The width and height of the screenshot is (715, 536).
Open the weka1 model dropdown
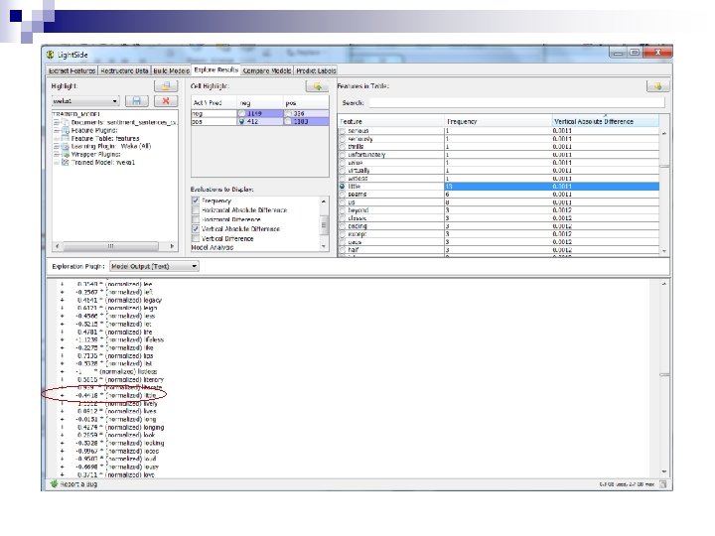tap(85, 100)
